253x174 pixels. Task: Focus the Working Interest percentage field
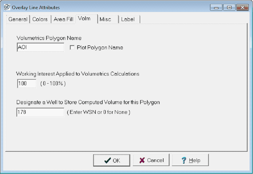click(26, 84)
